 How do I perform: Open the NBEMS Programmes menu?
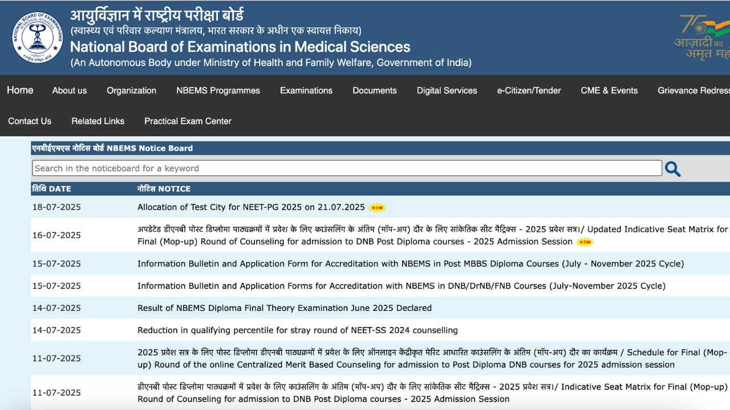coord(218,91)
